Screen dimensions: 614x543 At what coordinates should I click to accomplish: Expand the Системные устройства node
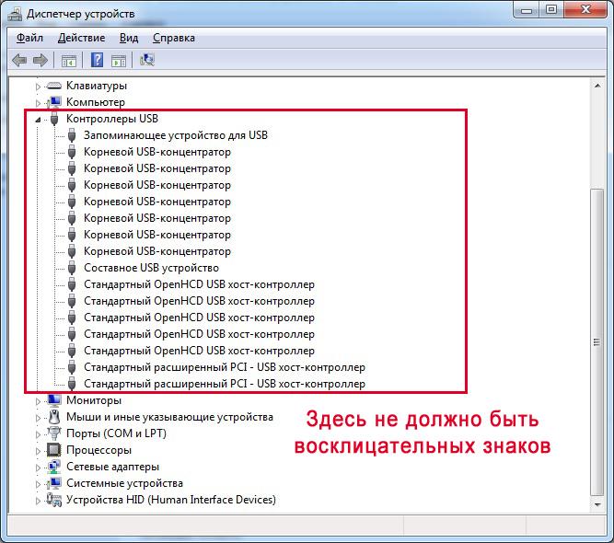38,484
